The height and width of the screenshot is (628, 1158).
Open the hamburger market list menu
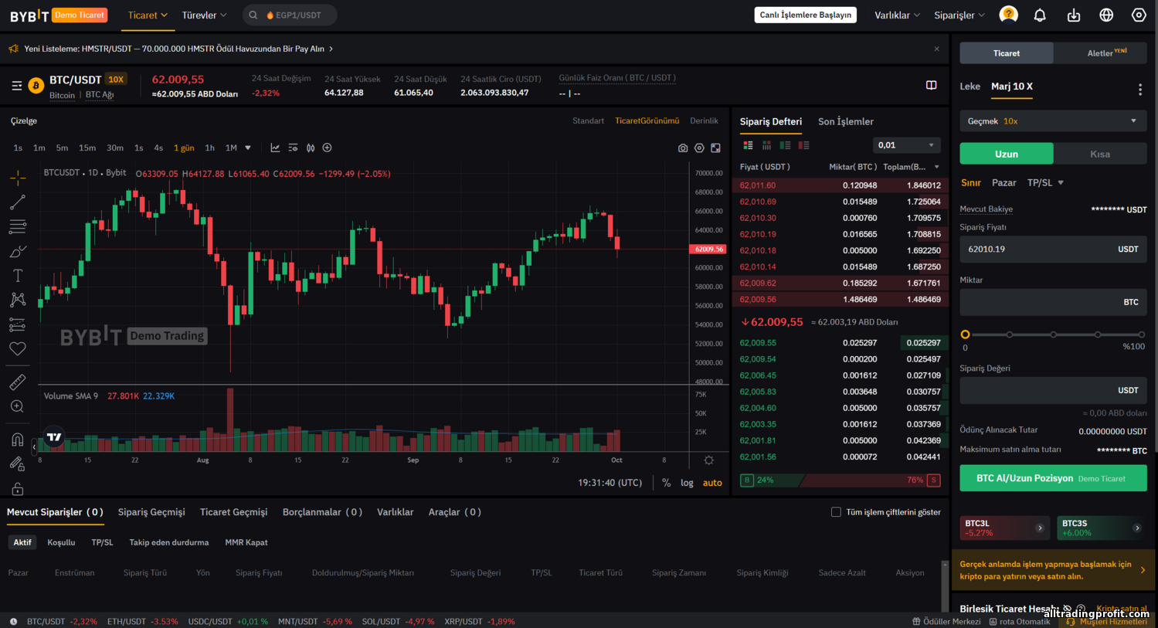click(x=16, y=86)
